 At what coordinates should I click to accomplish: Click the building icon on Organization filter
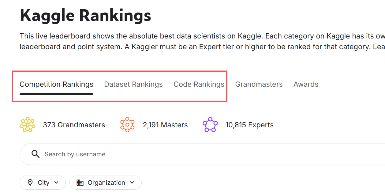point(80,183)
